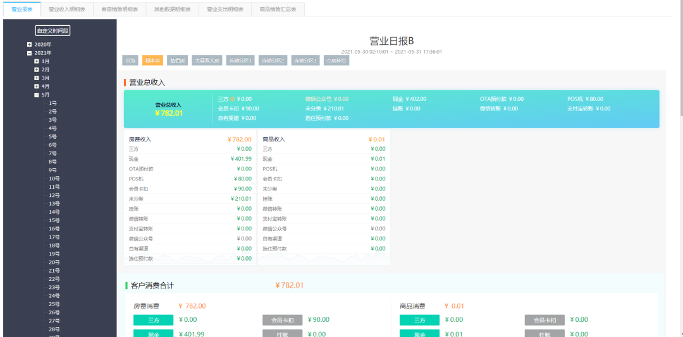The image size is (683, 337).
Task: Open the 营业支出明细表 tab
Action: pos(225,9)
